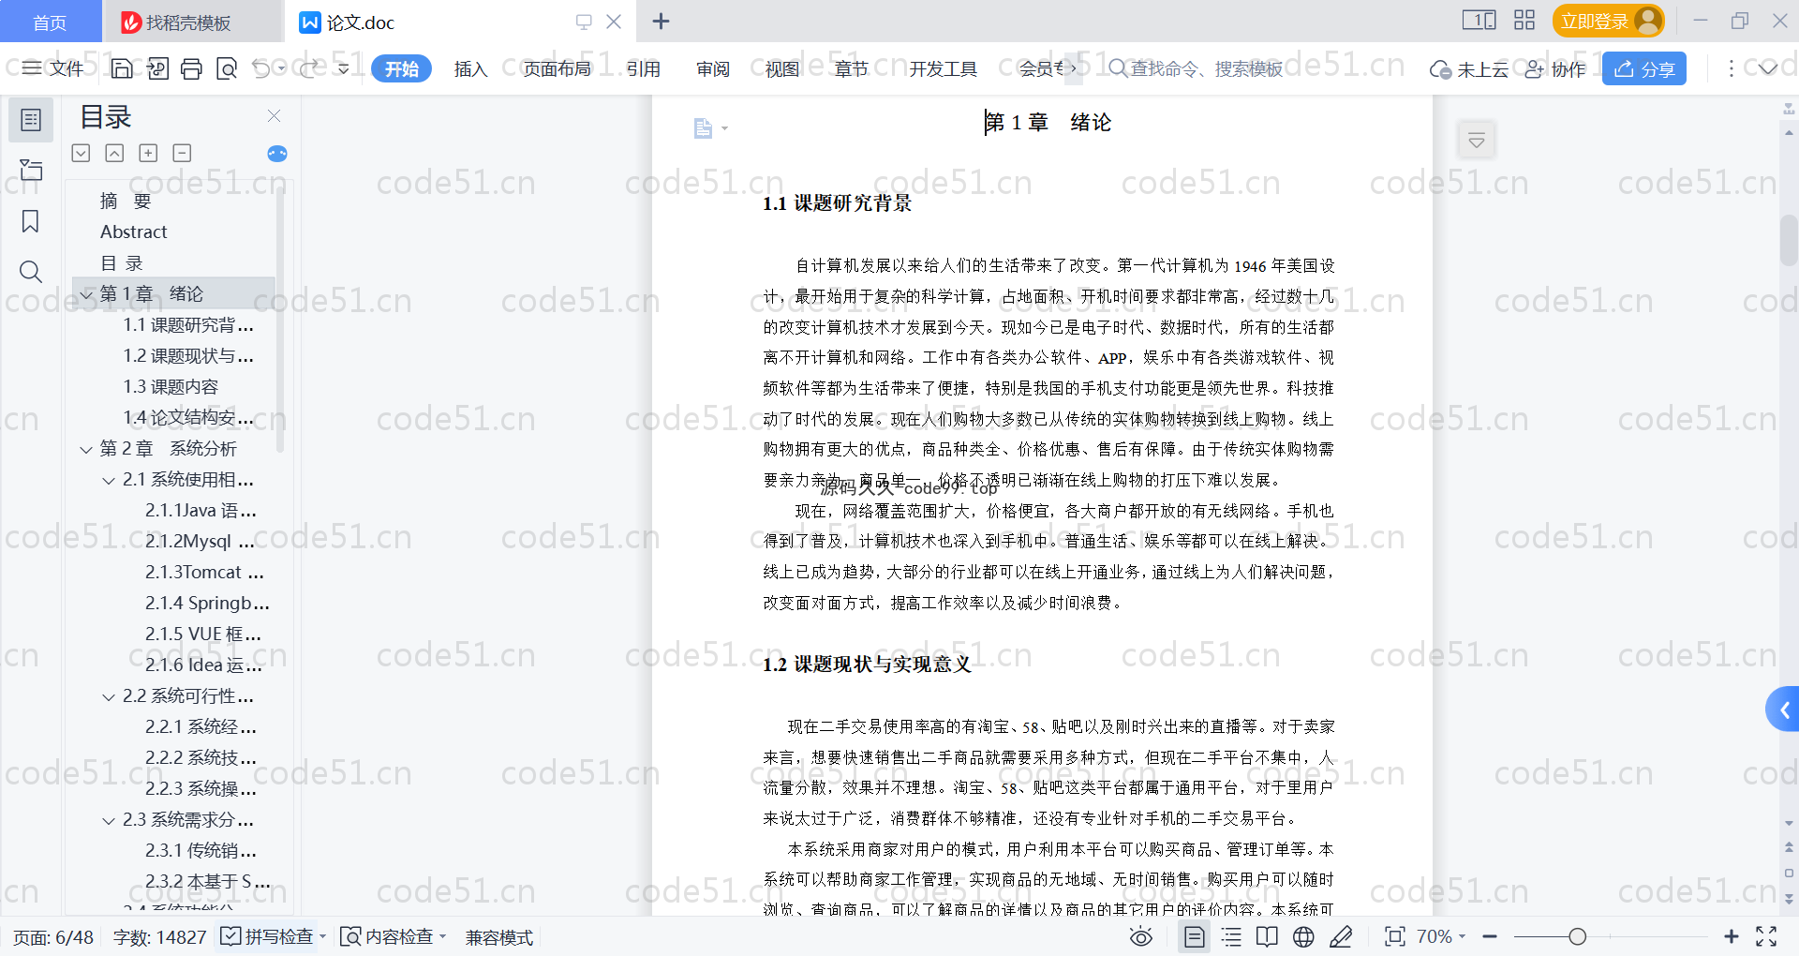This screenshot has width=1799, height=956.
Task: Select the 开发工具 ribbon tab
Action: coord(943,68)
